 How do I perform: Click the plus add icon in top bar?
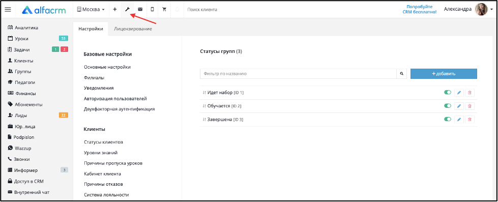(114, 10)
